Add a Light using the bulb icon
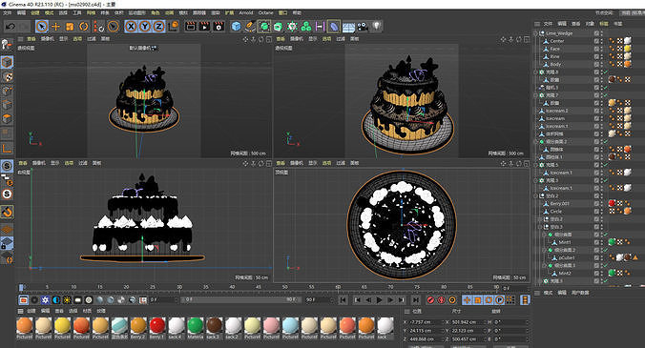This screenshot has height=348, width=645. point(376,27)
